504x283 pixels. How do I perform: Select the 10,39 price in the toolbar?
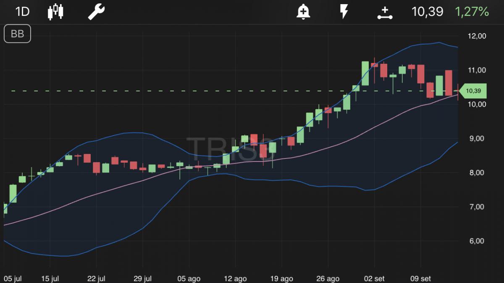[427, 11]
